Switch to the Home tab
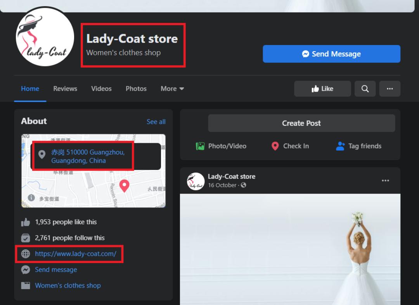This screenshot has height=305, width=419. click(30, 89)
